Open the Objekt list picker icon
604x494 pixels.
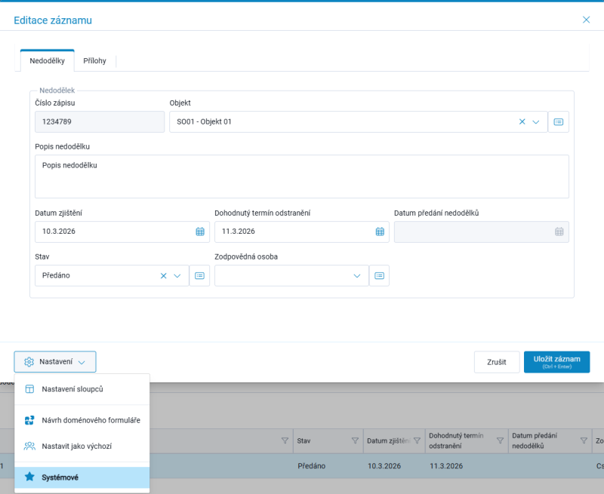[x=558, y=122]
